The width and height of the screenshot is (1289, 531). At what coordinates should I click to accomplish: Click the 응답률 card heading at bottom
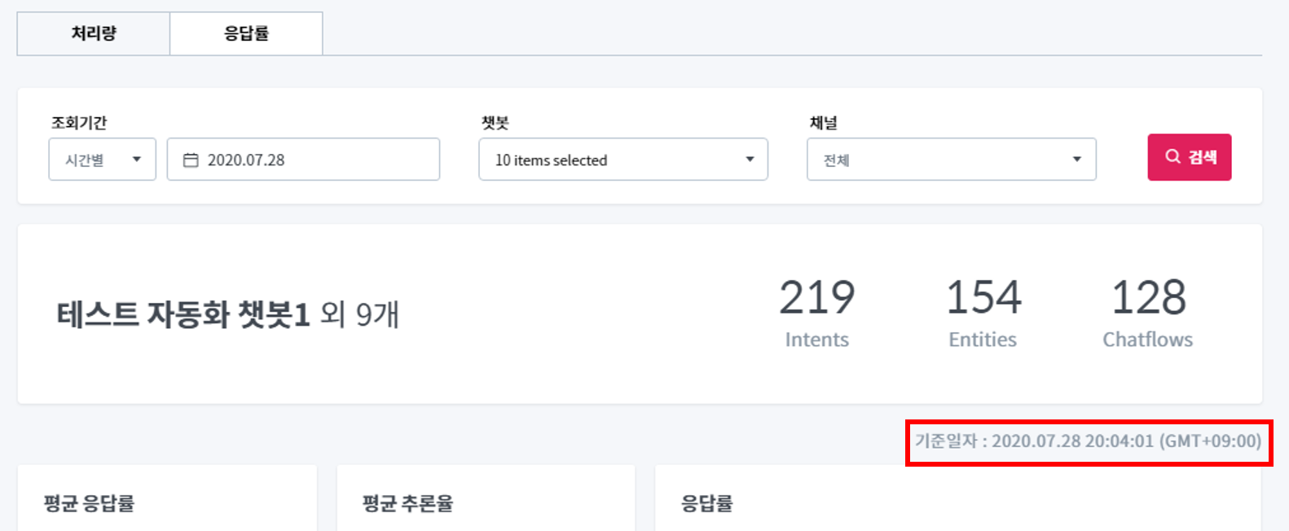tap(706, 503)
